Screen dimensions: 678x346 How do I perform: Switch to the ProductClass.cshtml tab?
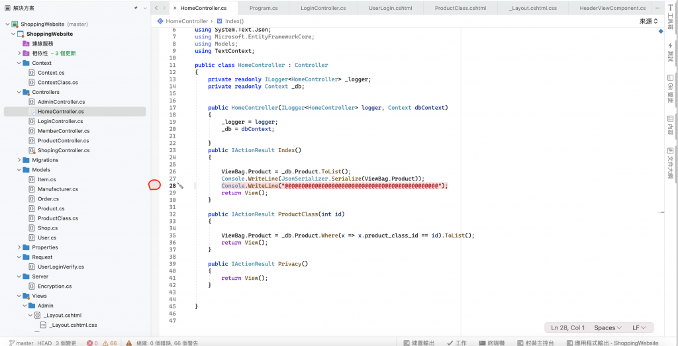460,8
